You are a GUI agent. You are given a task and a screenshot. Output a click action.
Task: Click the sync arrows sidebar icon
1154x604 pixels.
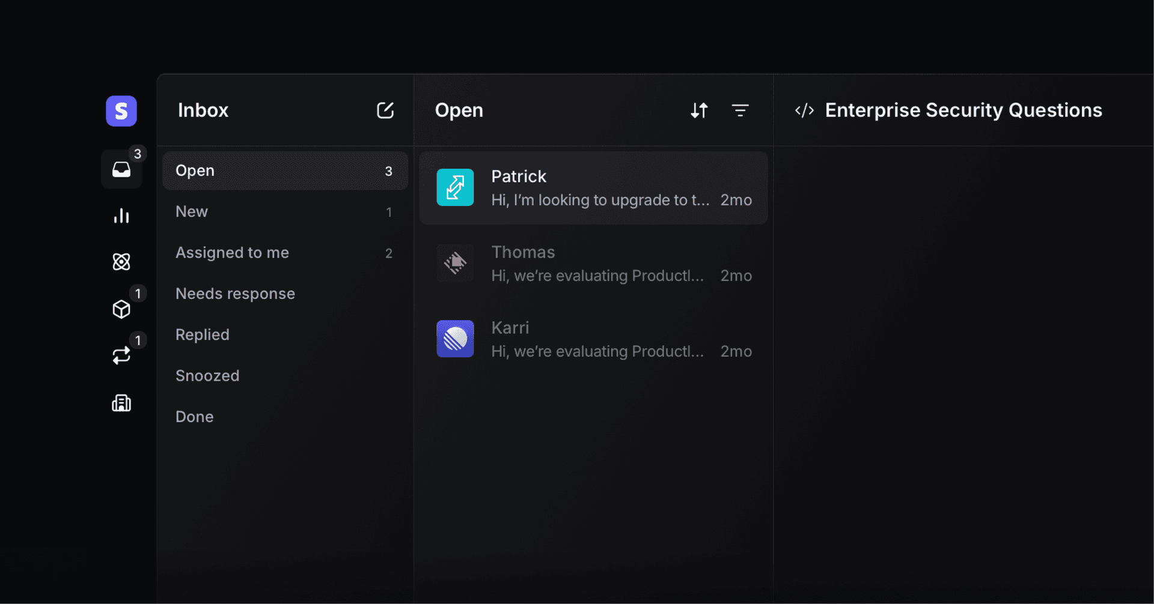point(121,355)
